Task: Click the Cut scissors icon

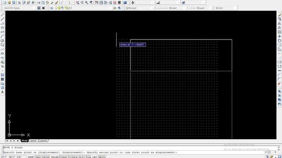Action: (x=39, y=3)
